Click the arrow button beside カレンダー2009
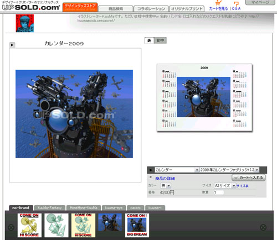Image resolution: width=277 pixels, height=240 pixels. (12, 45)
